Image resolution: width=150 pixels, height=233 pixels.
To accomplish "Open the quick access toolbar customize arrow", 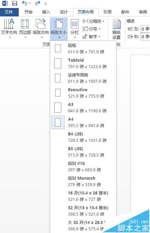I will coord(46,3).
